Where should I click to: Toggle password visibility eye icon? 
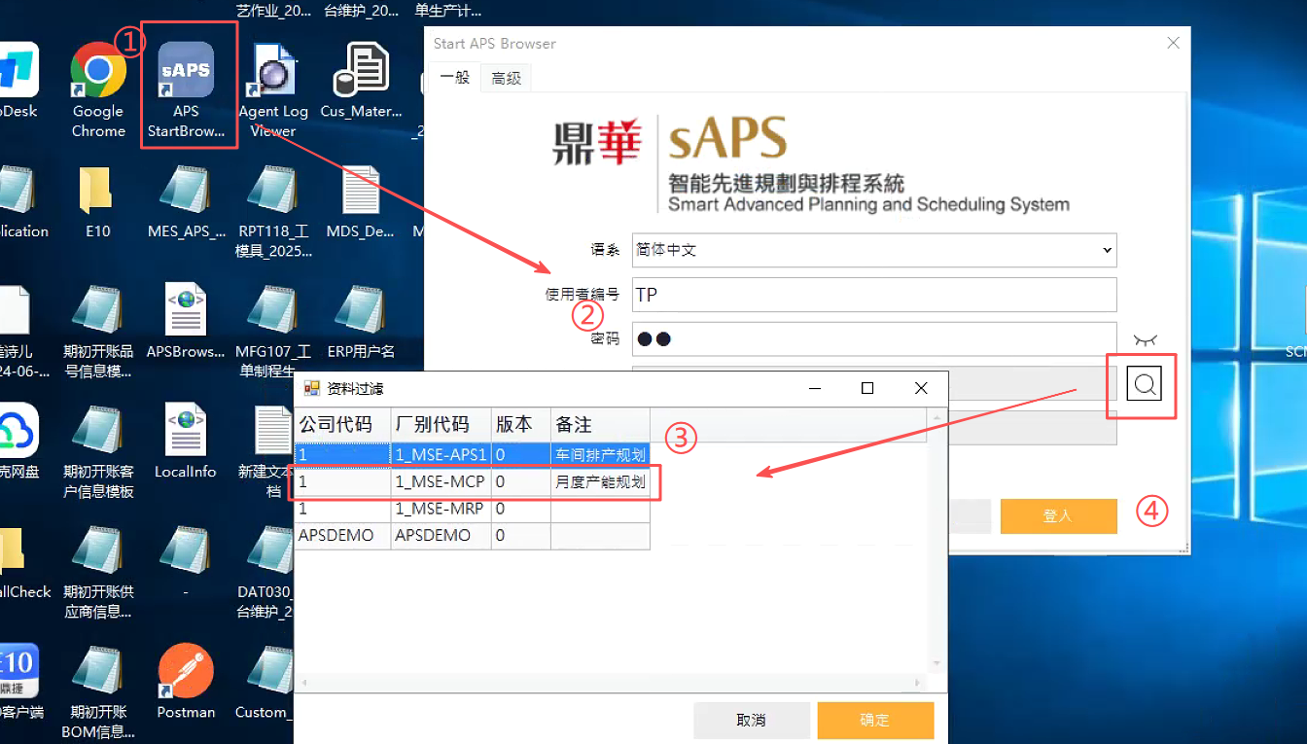pos(1145,339)
